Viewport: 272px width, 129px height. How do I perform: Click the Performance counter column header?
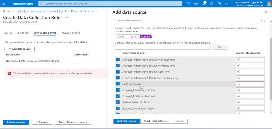134,53
